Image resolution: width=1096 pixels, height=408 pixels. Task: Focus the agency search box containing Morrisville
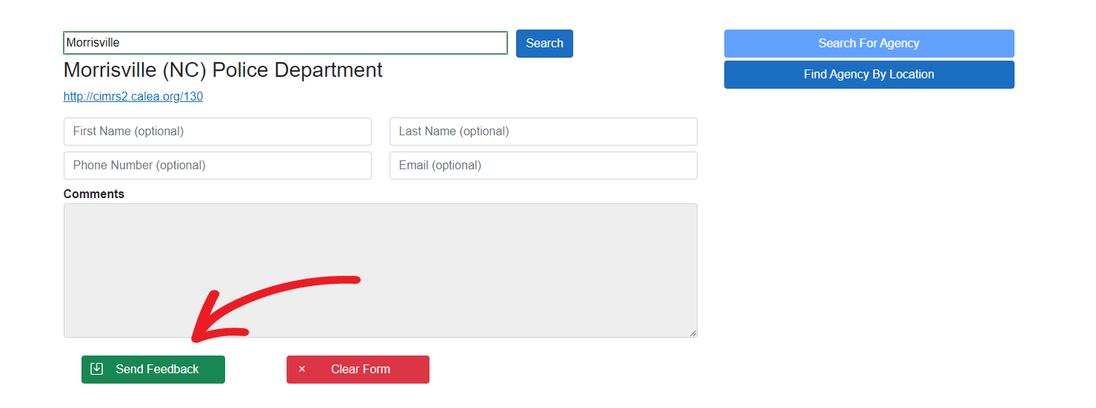(285, 43)
